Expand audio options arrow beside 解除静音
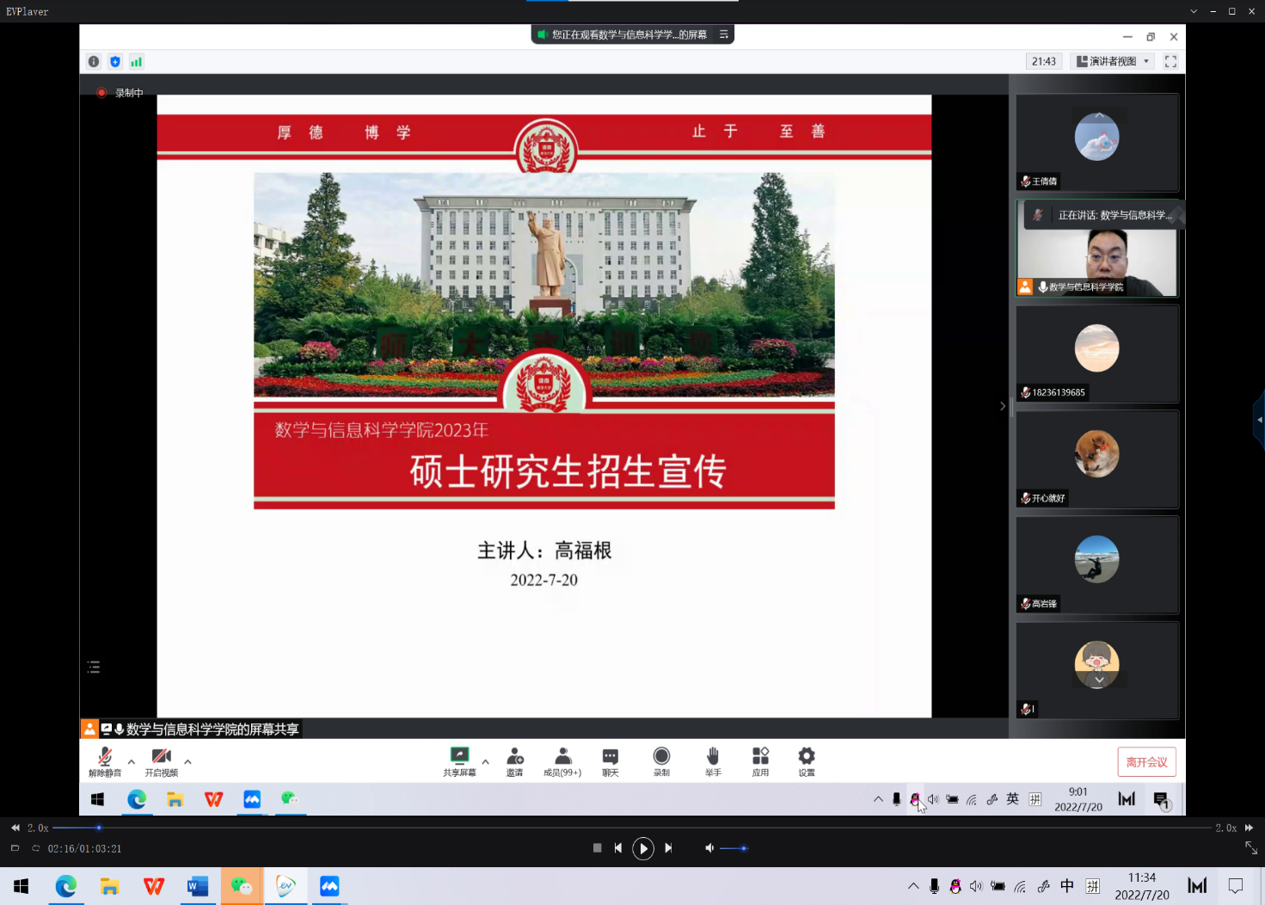 [132, 761]
